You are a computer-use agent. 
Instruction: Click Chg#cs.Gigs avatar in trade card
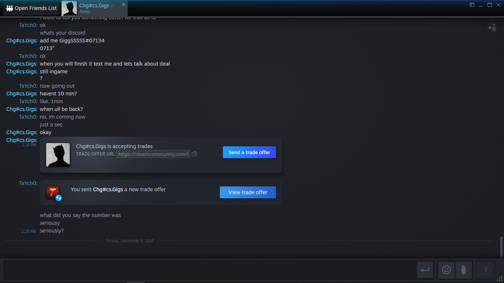point(58,155)
